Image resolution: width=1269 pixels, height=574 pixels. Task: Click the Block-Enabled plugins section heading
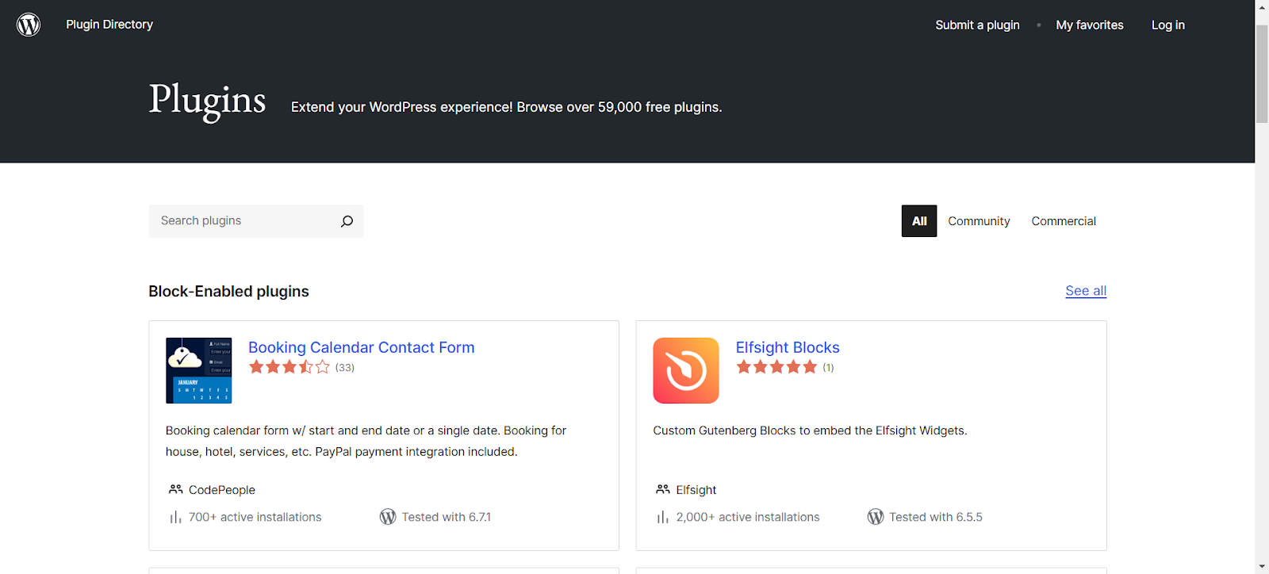[x=228, y=291]
